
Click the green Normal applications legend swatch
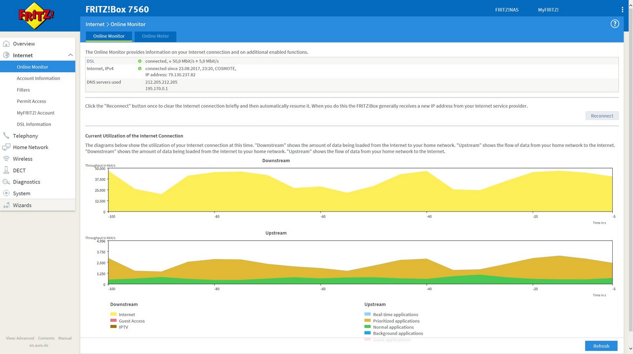pyautogui.click(x=367, y=327)
